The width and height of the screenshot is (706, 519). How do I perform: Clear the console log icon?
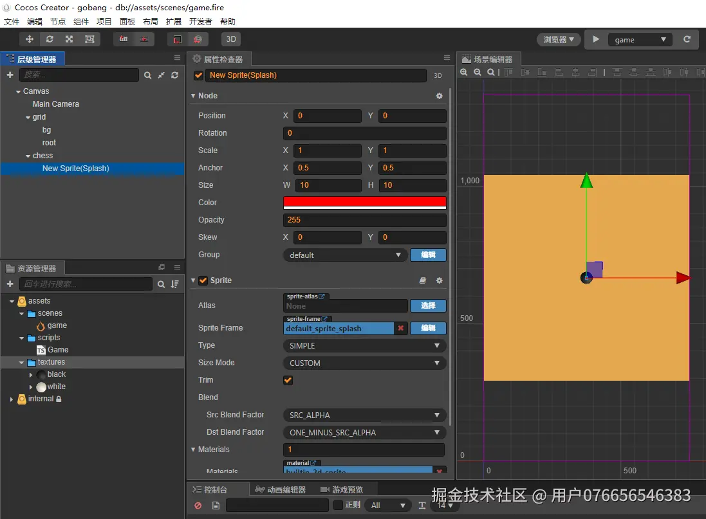point(198,505)
